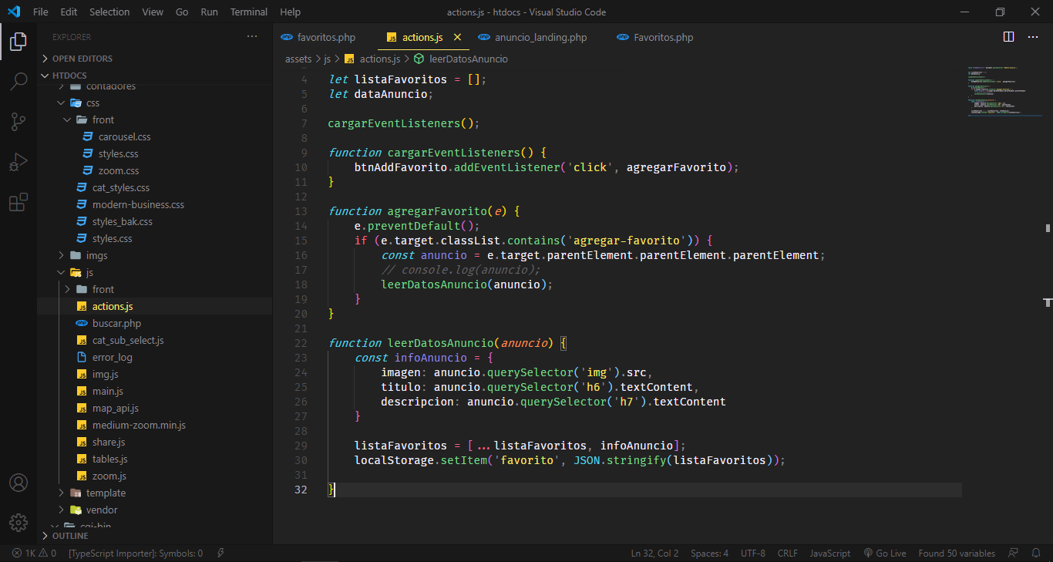Click the Go Live broadcast button
Screen dimensions: 1053x562
pyautogui.click(x=884, y=553)
